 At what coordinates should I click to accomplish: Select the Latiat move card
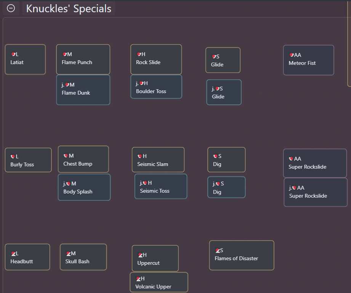tap(25, 60)
